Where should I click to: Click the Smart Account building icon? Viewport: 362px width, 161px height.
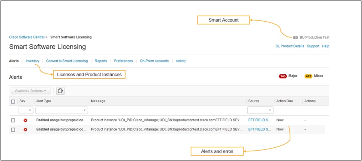coord(295,37)
